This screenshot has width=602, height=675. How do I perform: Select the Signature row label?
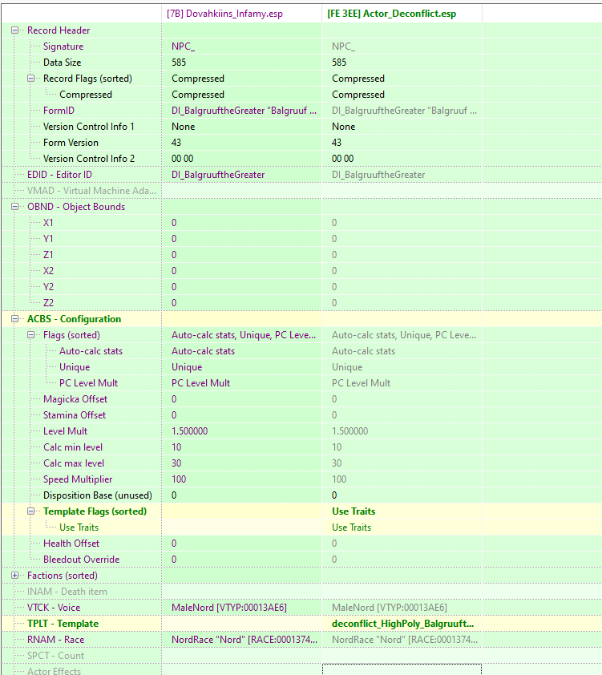pos(63,46)
